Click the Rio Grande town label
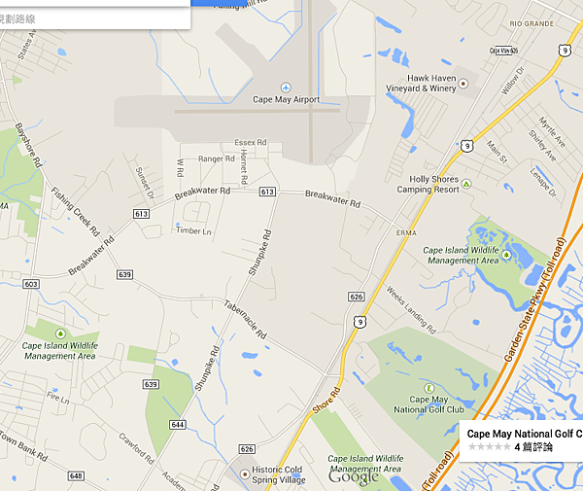Image resolution: width=583 pixels, height=491 pixels. [532, 23]
